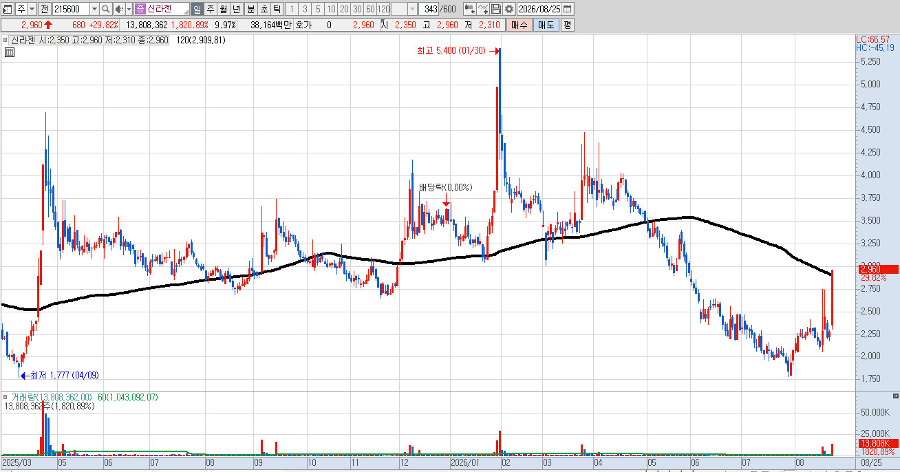Click the save chart floppy icon

(x=495, y=9)
